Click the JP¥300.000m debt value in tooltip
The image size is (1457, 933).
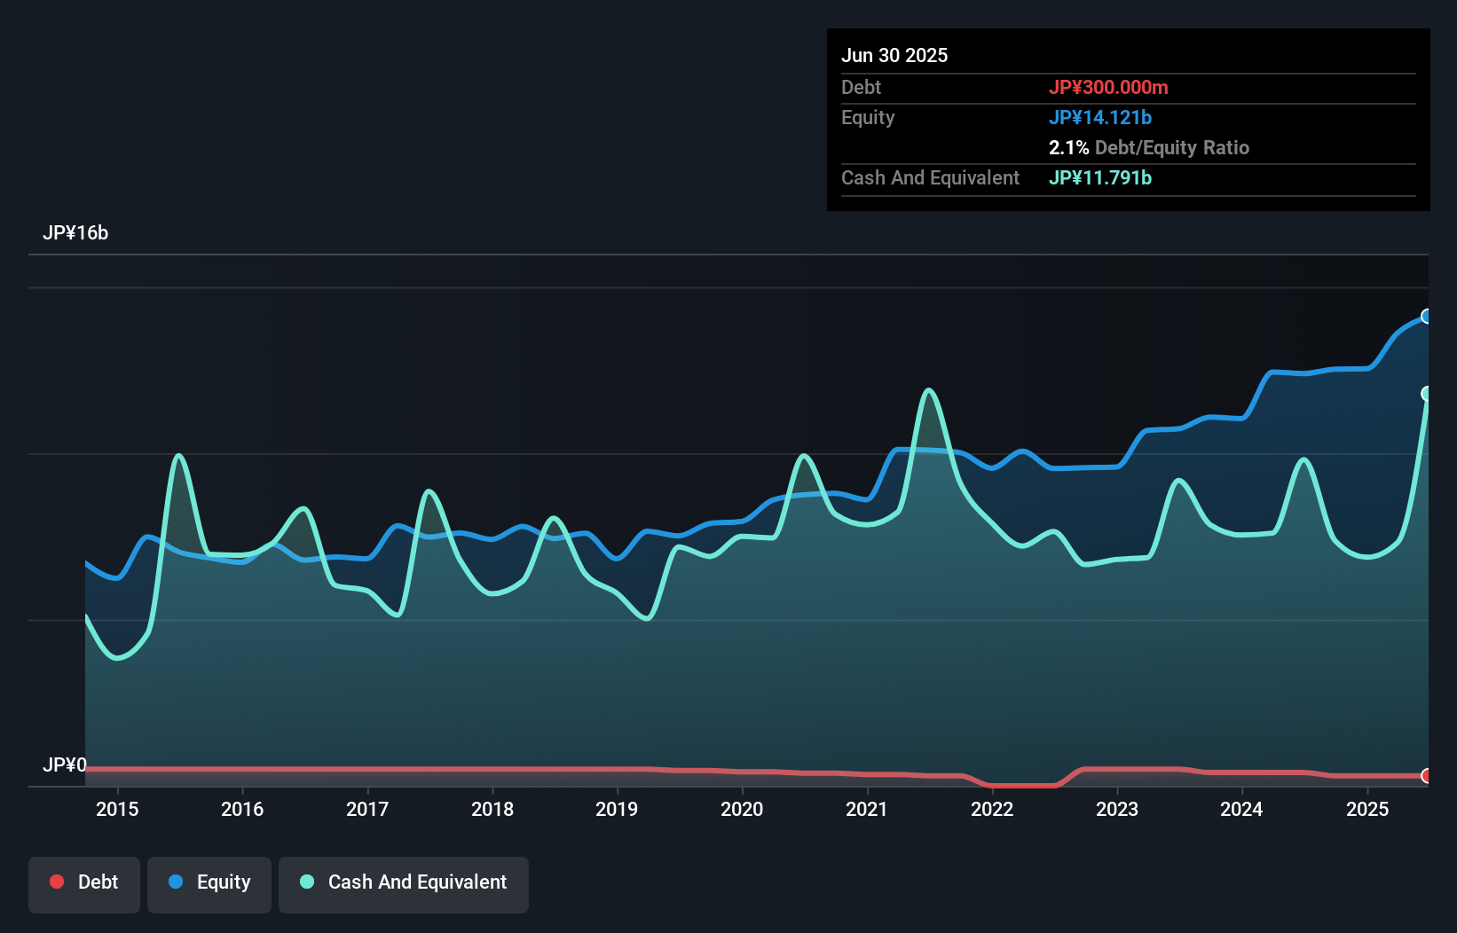(1108, 87)
